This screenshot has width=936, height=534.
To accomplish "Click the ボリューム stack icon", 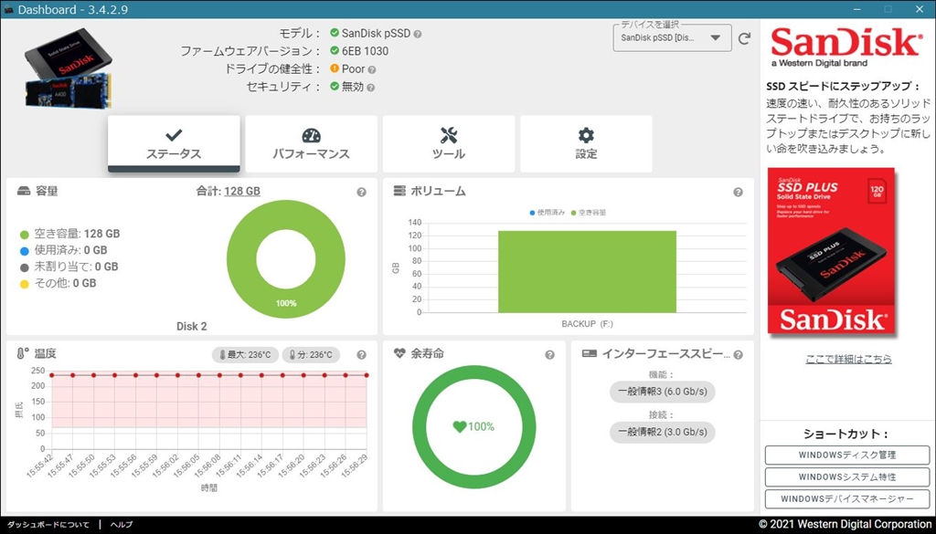I will click(399, 192).
